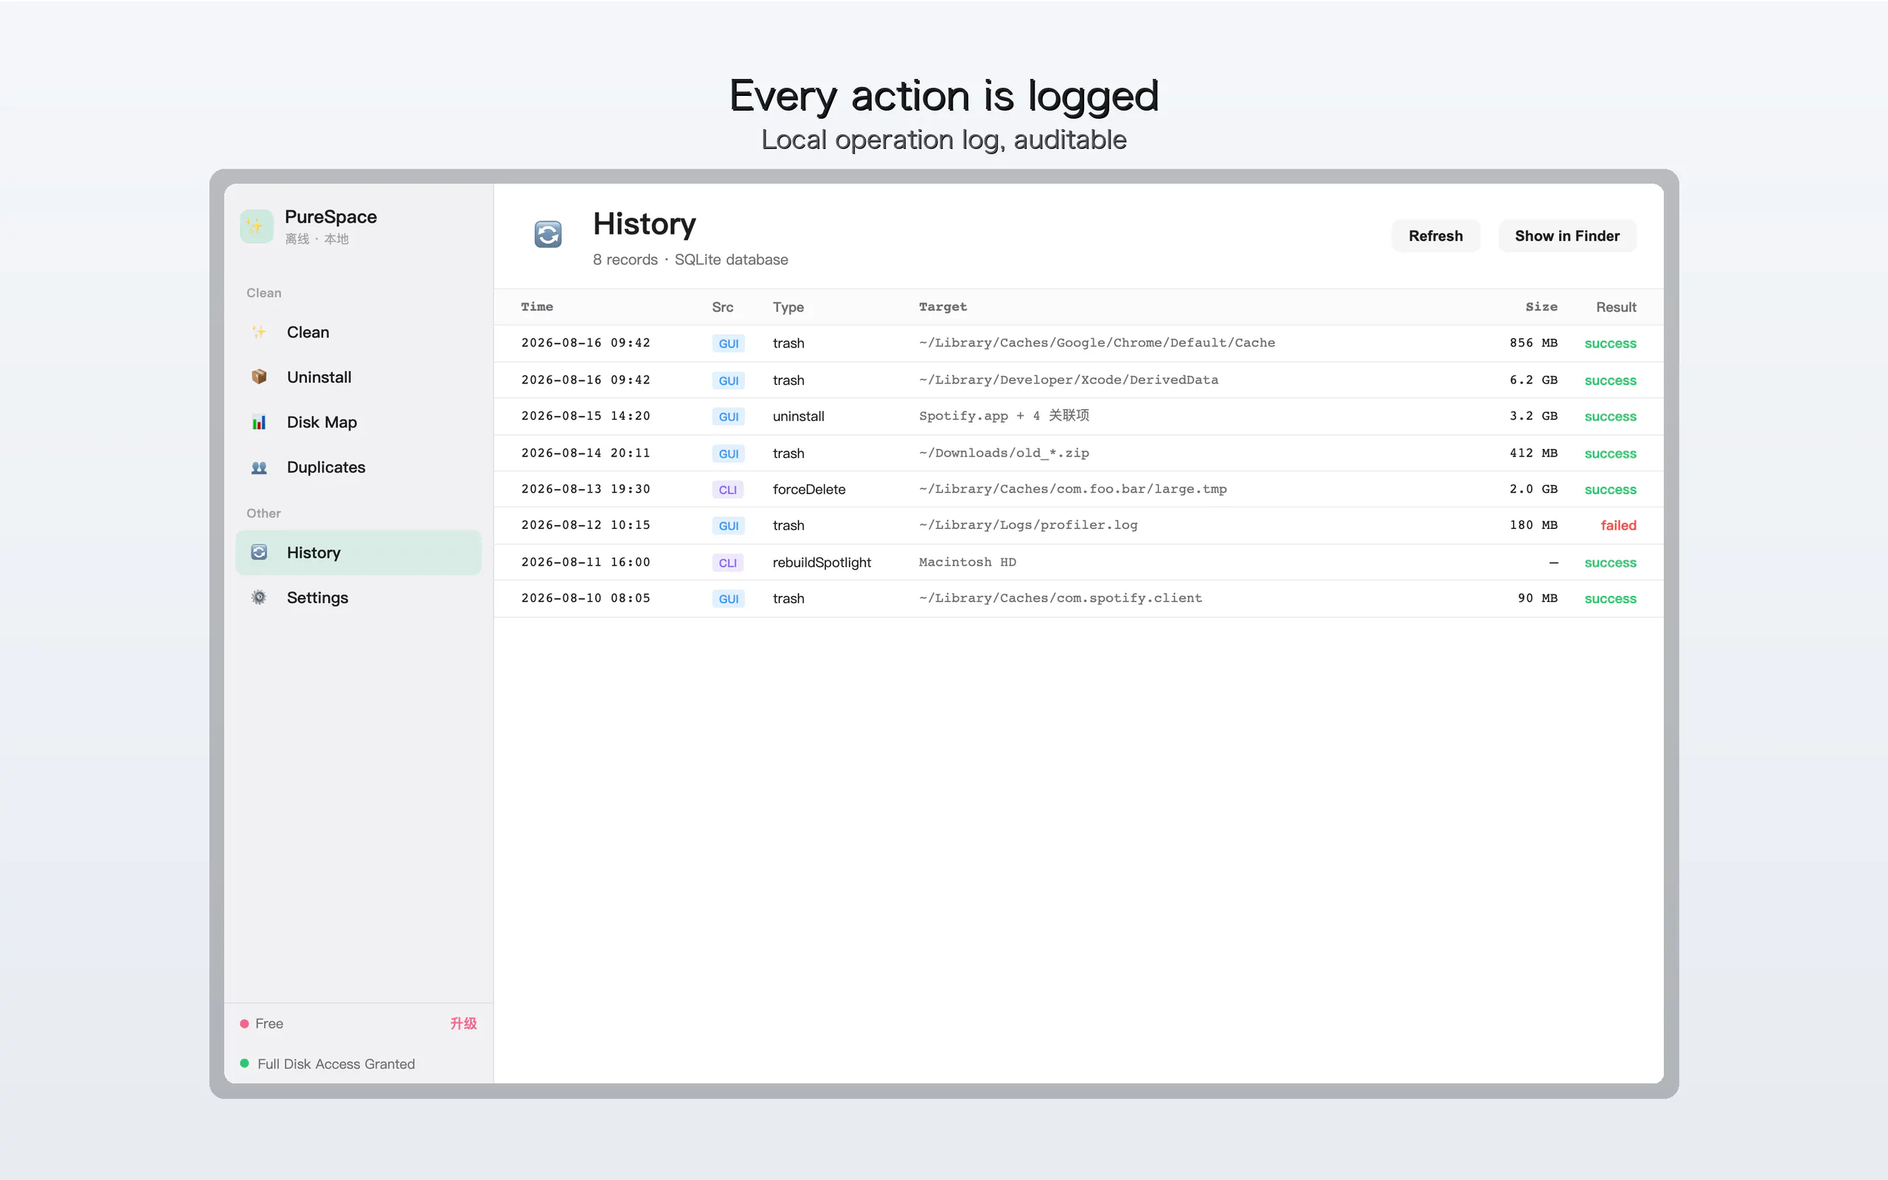Select target ~/Library/Logs/profiler.log
This screenshot has height=1180, width=1888.
[x=1028, y=525]
